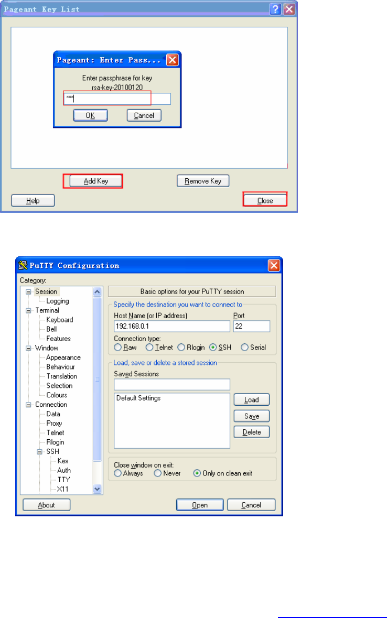Collapse the Terminal tree node
Screen dimensions: 387x618
[x=28, y=311]
